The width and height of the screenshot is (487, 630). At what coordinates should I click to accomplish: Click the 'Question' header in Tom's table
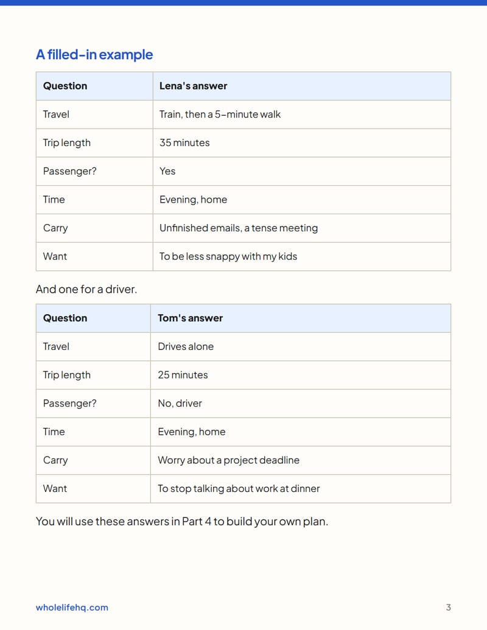(x=93, y=318)
